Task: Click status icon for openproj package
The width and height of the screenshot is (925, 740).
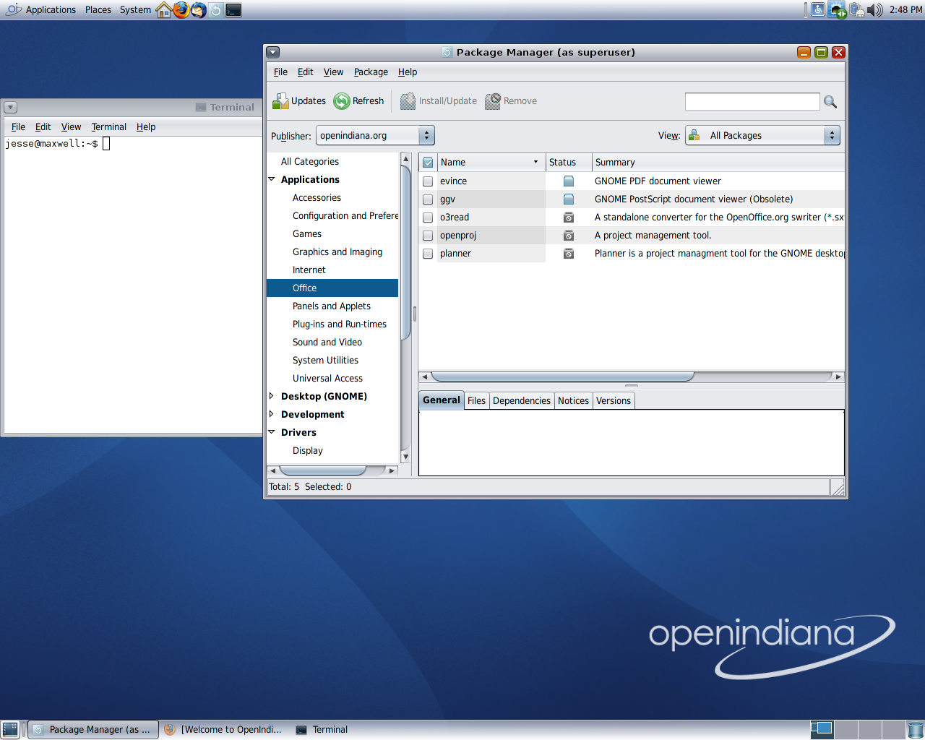Action: click(569, 235)
